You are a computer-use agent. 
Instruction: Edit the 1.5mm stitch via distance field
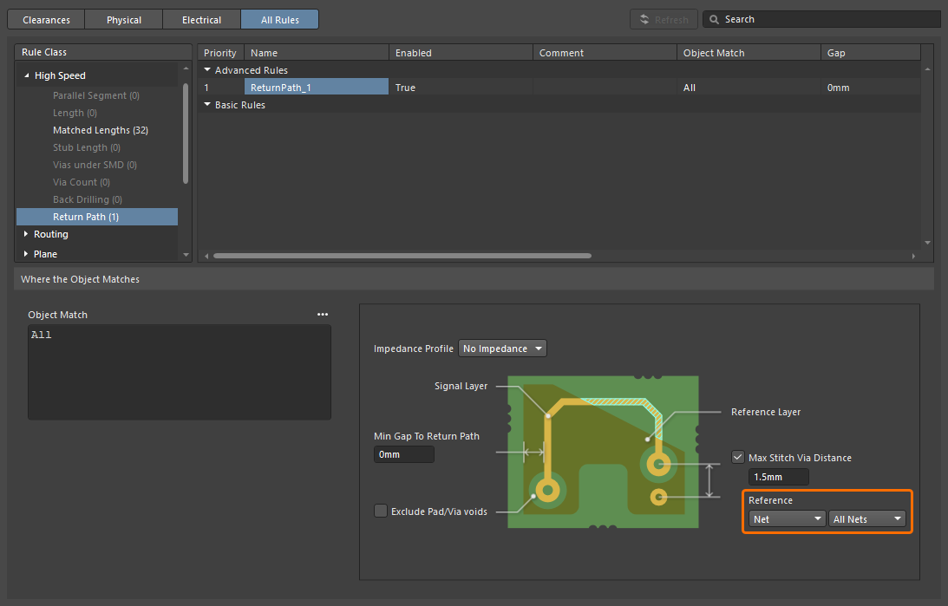778,477
